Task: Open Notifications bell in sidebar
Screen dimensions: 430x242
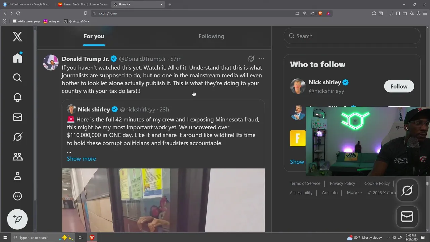Action: coord(17,97)
